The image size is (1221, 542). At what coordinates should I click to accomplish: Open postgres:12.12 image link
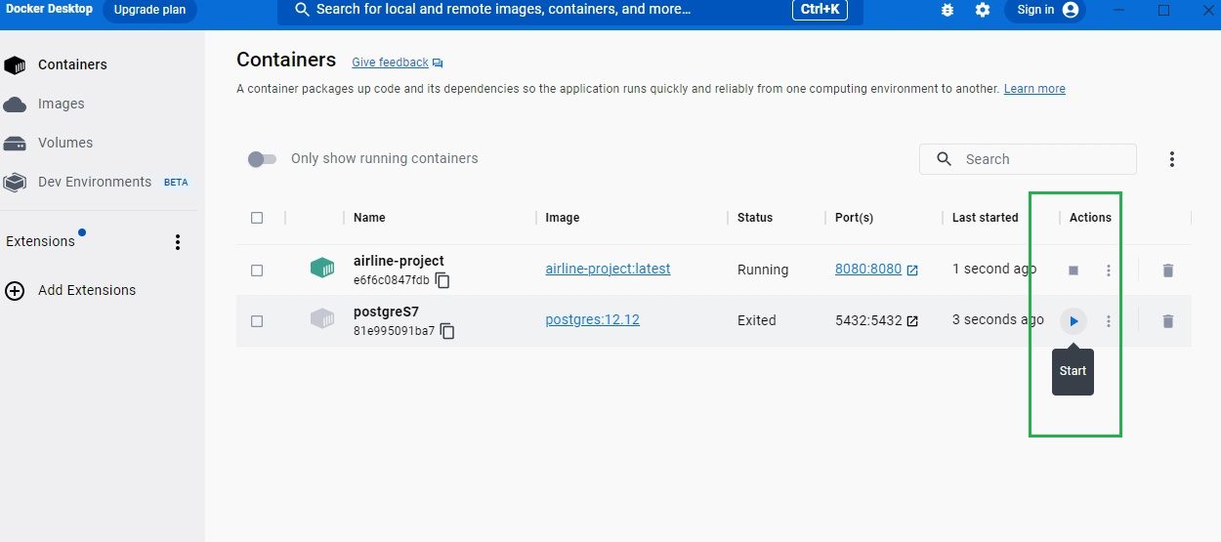(592, 319)
